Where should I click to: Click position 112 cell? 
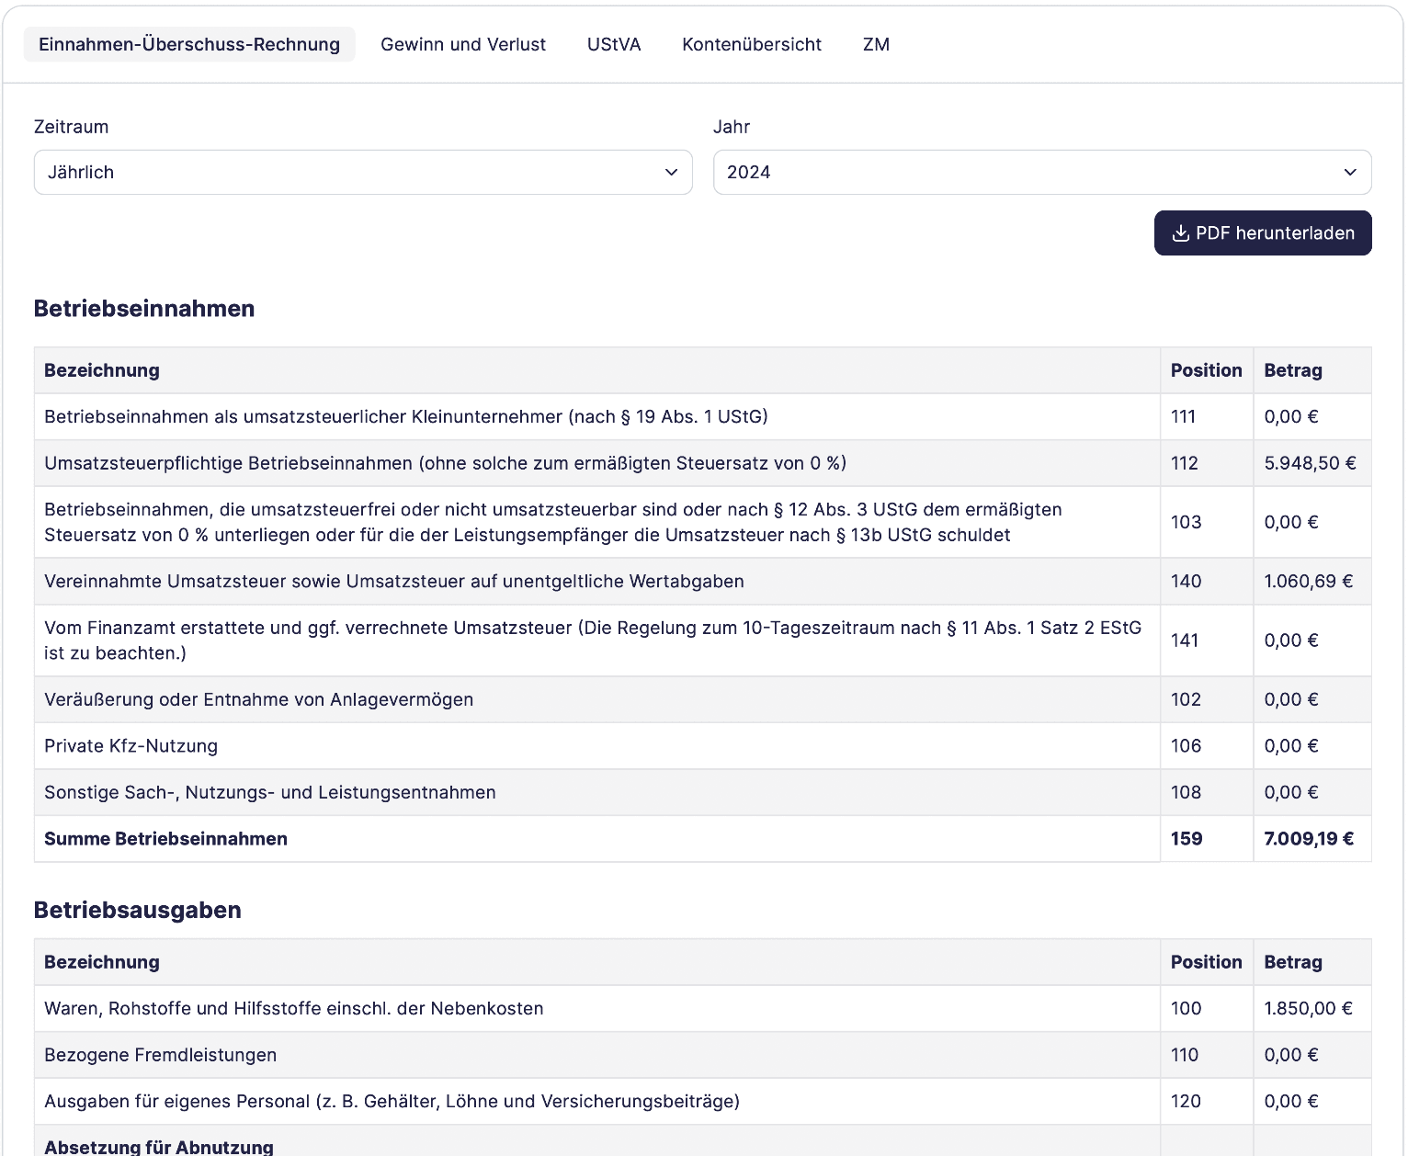coord(1207,463)
